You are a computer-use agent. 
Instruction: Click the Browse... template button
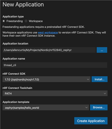[99, 107]
